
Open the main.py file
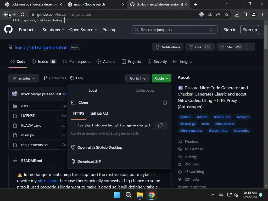pos(27,135)
